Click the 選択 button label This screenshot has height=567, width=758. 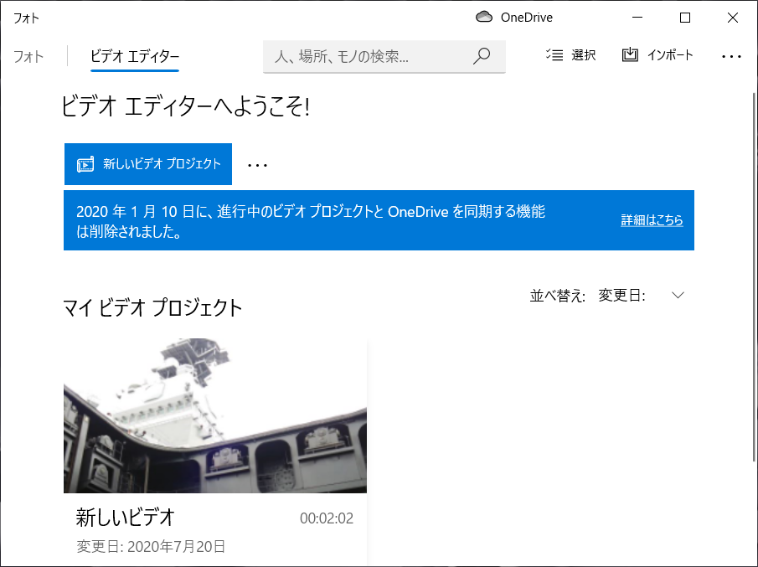tap(584, 55)
